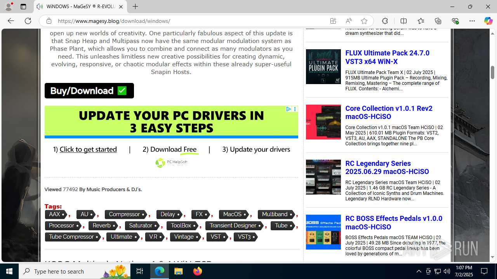Select the VST3 tag
Viewport: 497px width, 279px height.
pos(246,237)
